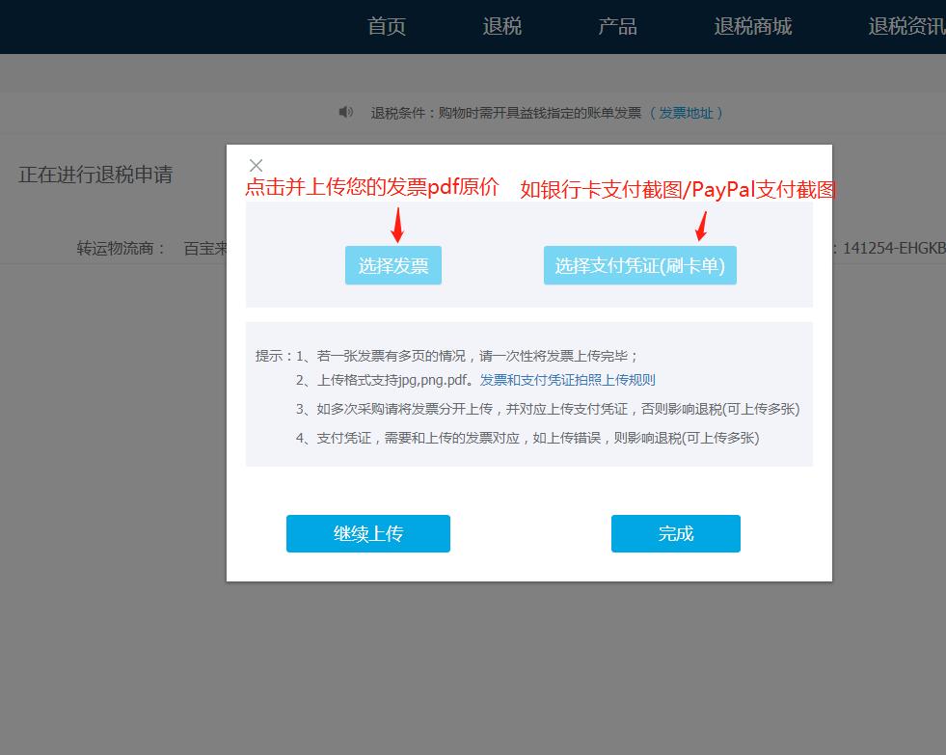This screenshot has width=946, height=755.
Task: Click the 选择发票 upload button
Action: [x=392, y=264]
